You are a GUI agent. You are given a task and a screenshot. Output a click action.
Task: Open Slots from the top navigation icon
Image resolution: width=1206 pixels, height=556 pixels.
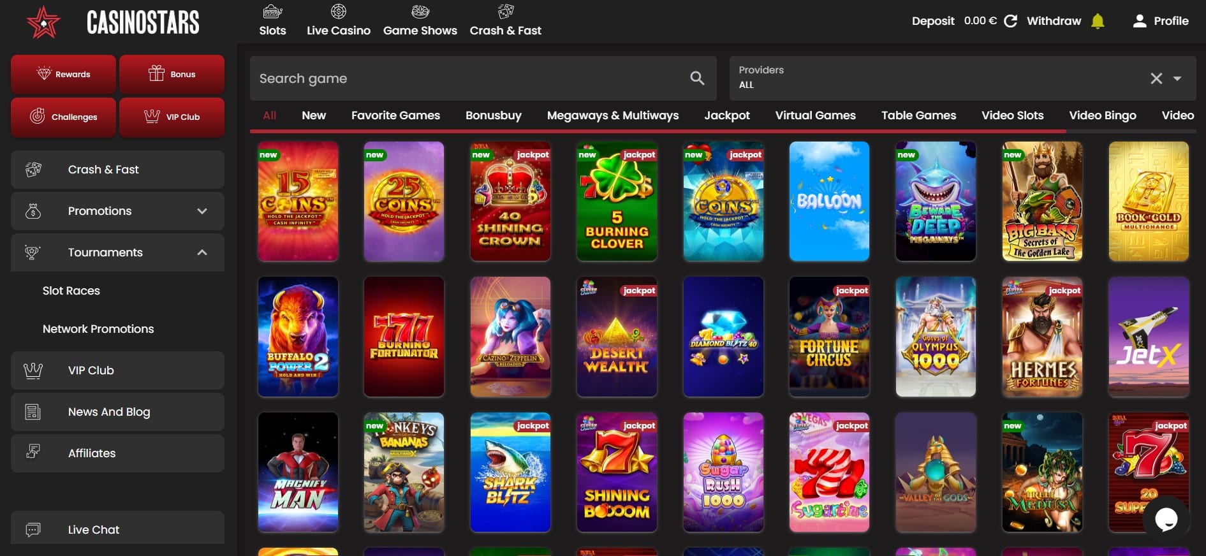[x=272, y=12]
